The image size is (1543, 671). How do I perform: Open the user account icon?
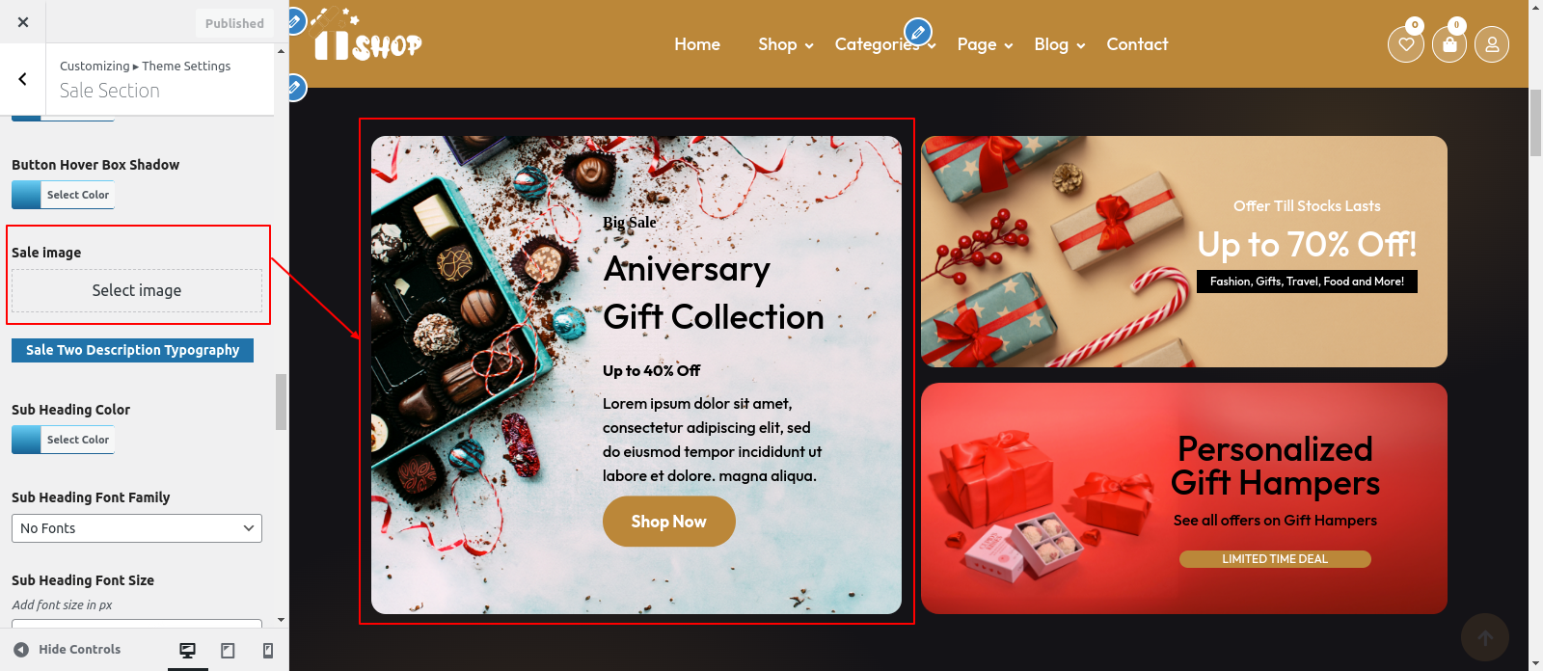click(1492, 43)
